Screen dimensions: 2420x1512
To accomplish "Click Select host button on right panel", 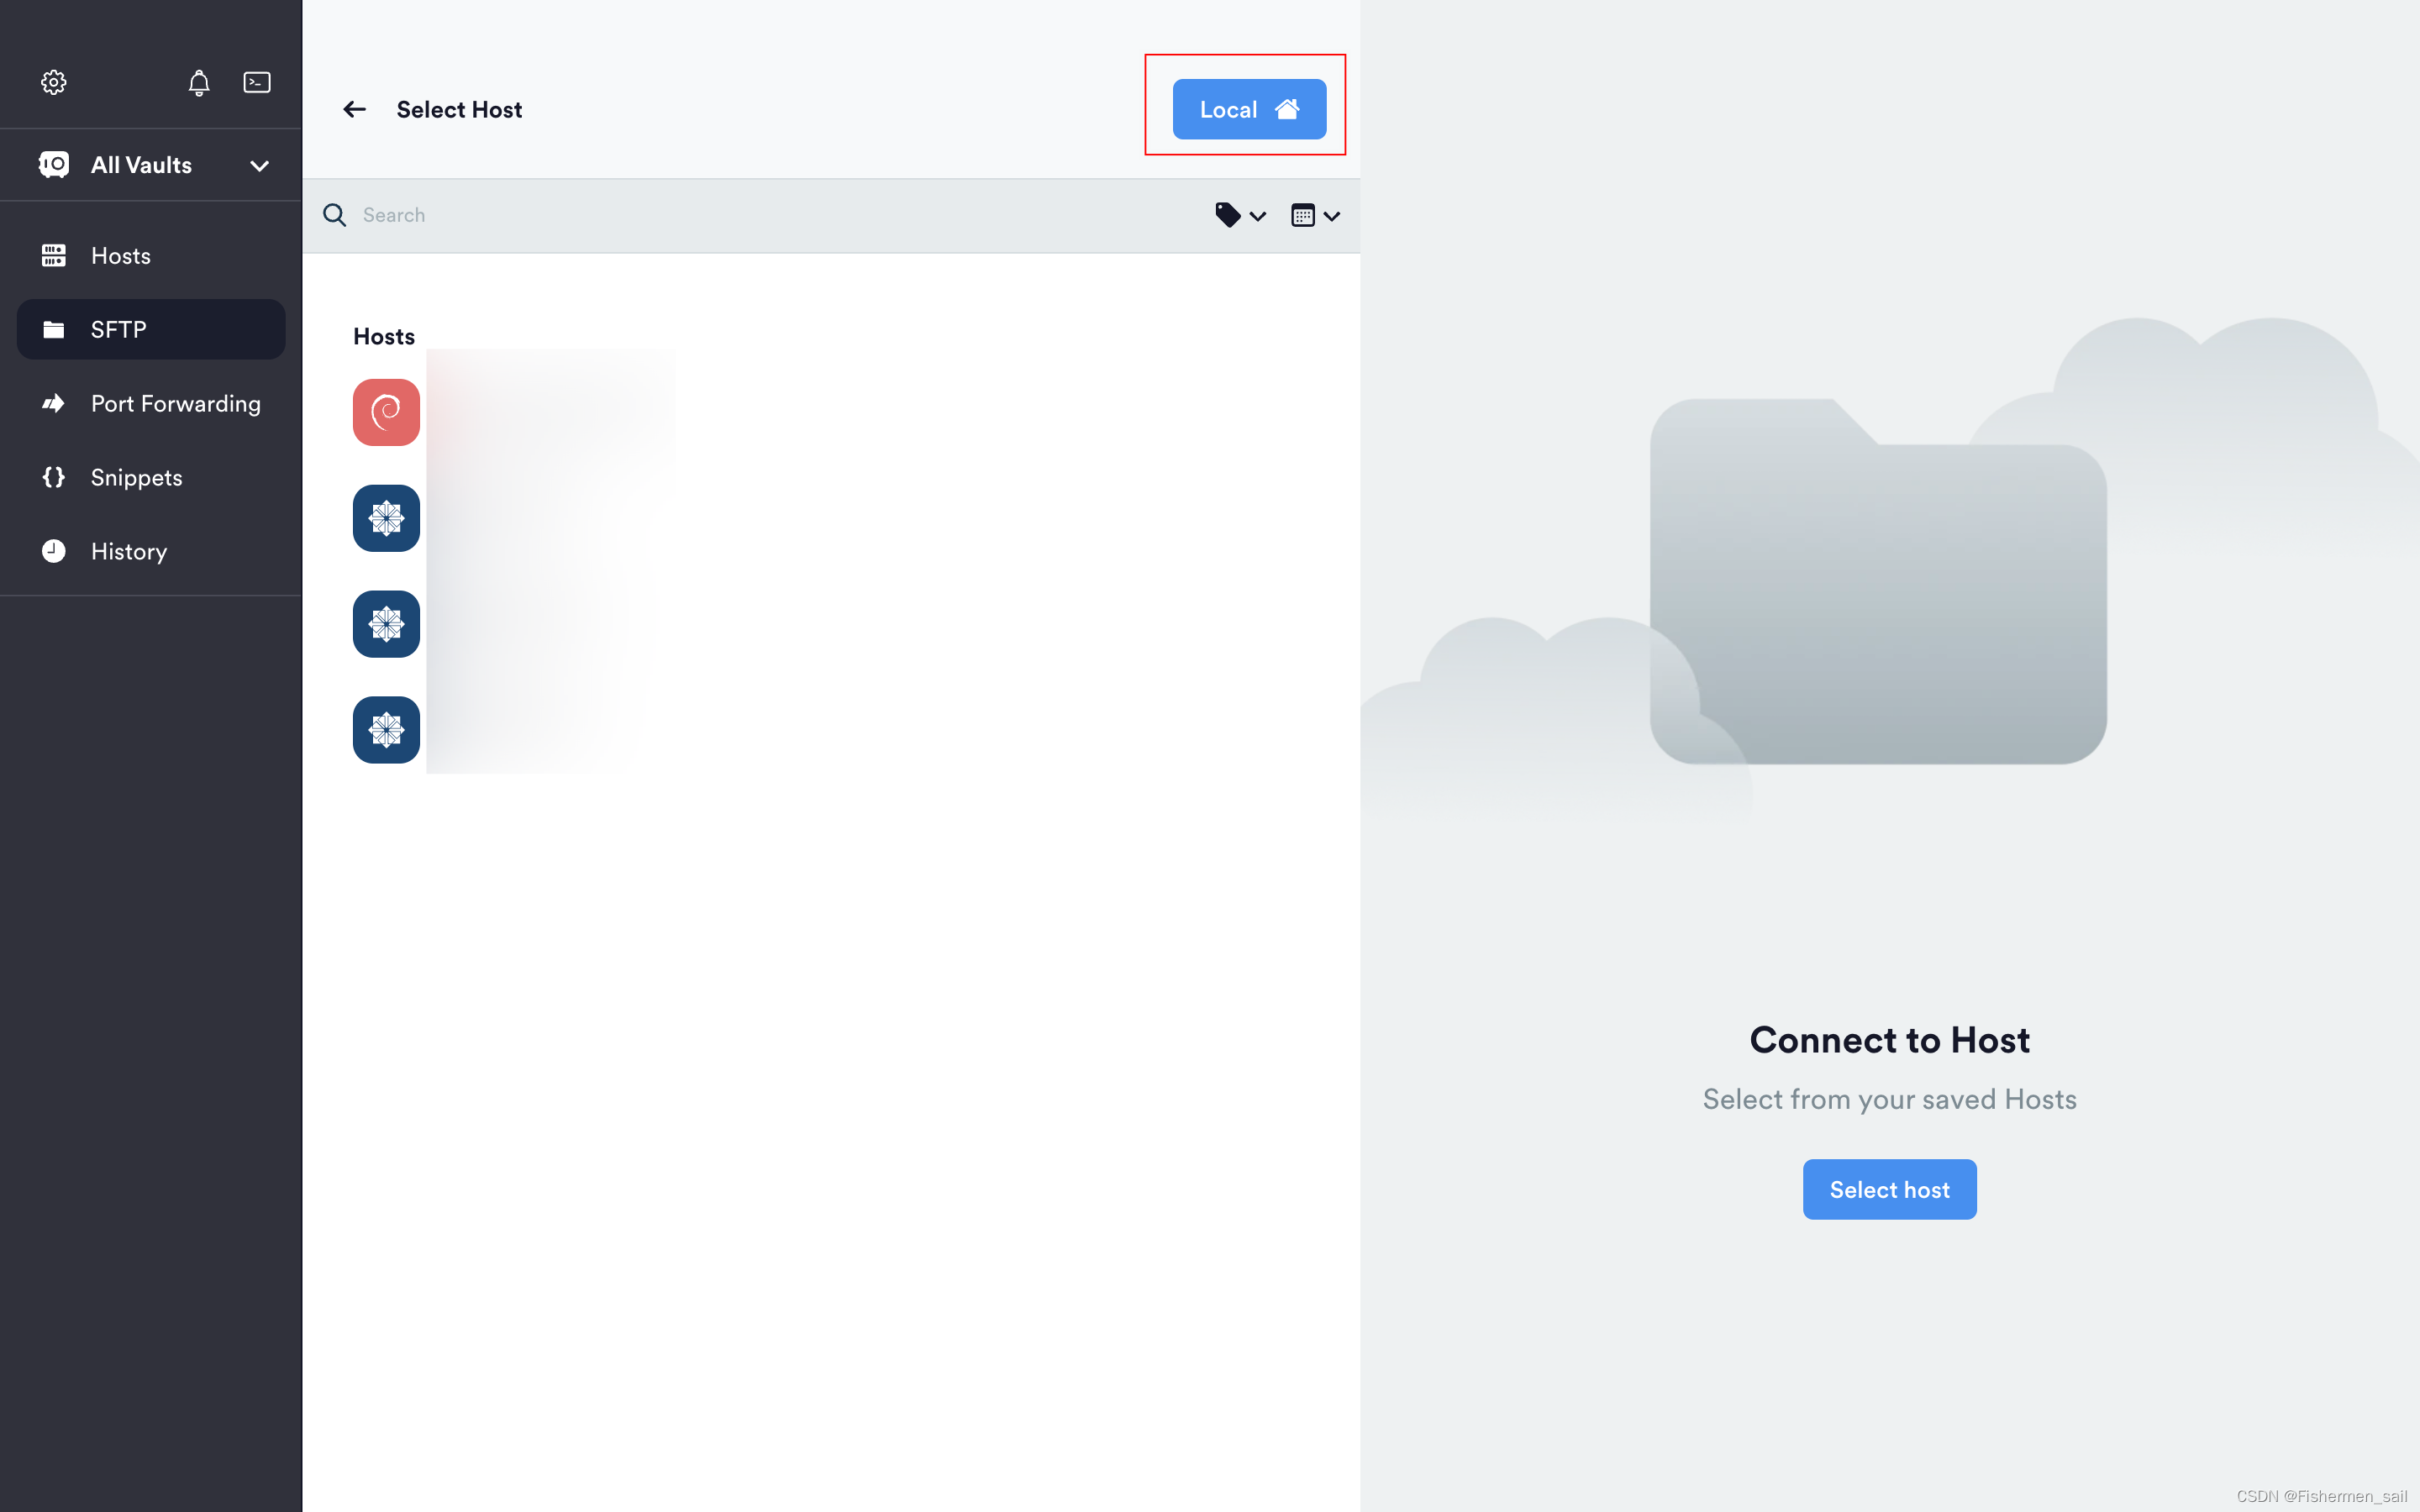I will [1891, 1189].
